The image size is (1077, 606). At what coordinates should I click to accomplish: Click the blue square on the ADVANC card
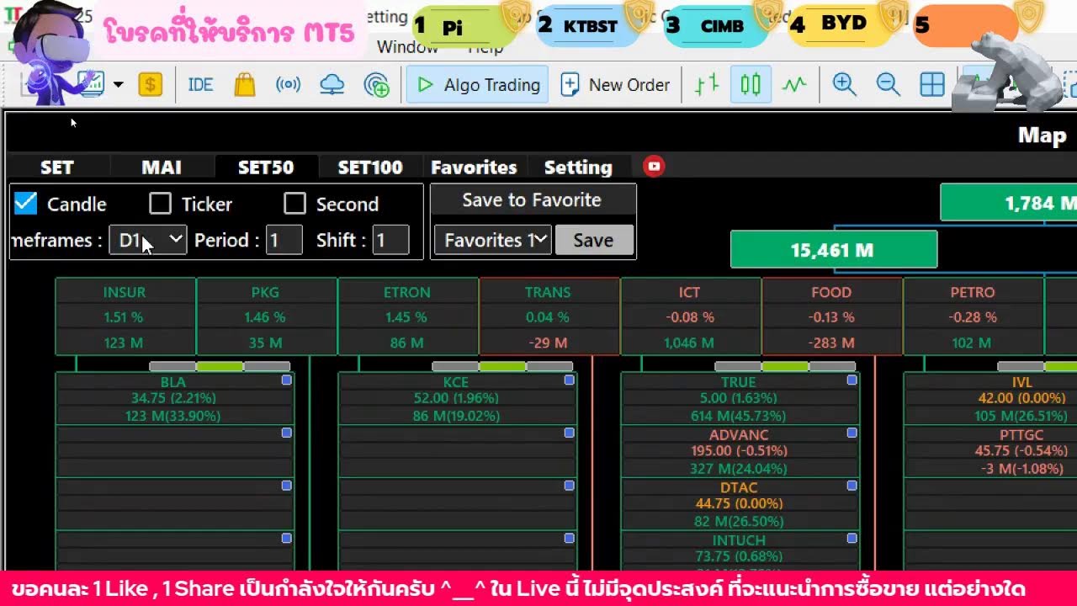click(852, 433)
